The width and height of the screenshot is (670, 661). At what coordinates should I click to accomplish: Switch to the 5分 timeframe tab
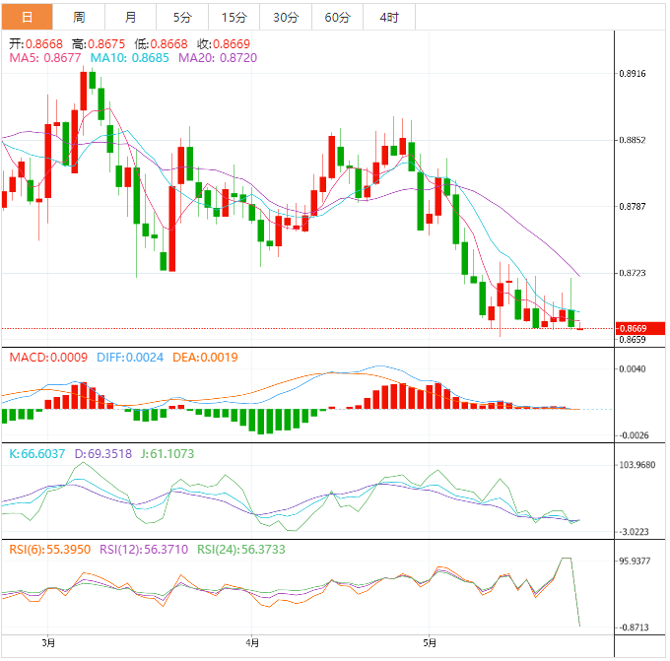tap(182, 17)
